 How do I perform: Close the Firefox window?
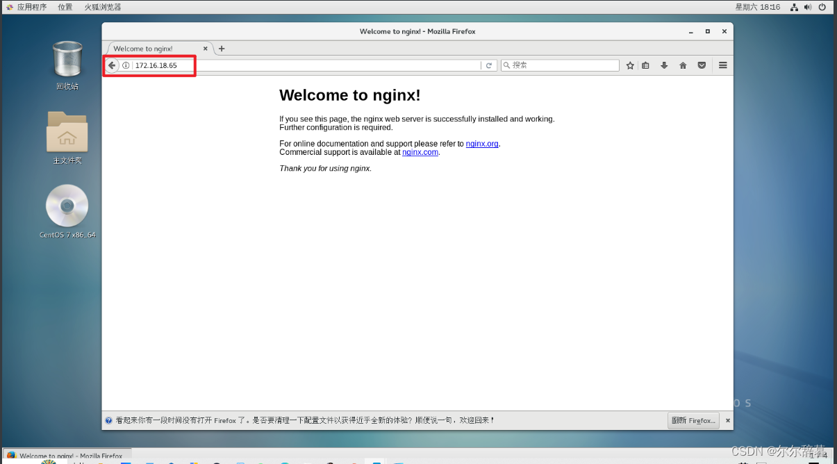pyautogui.click(x=724, y=31)
